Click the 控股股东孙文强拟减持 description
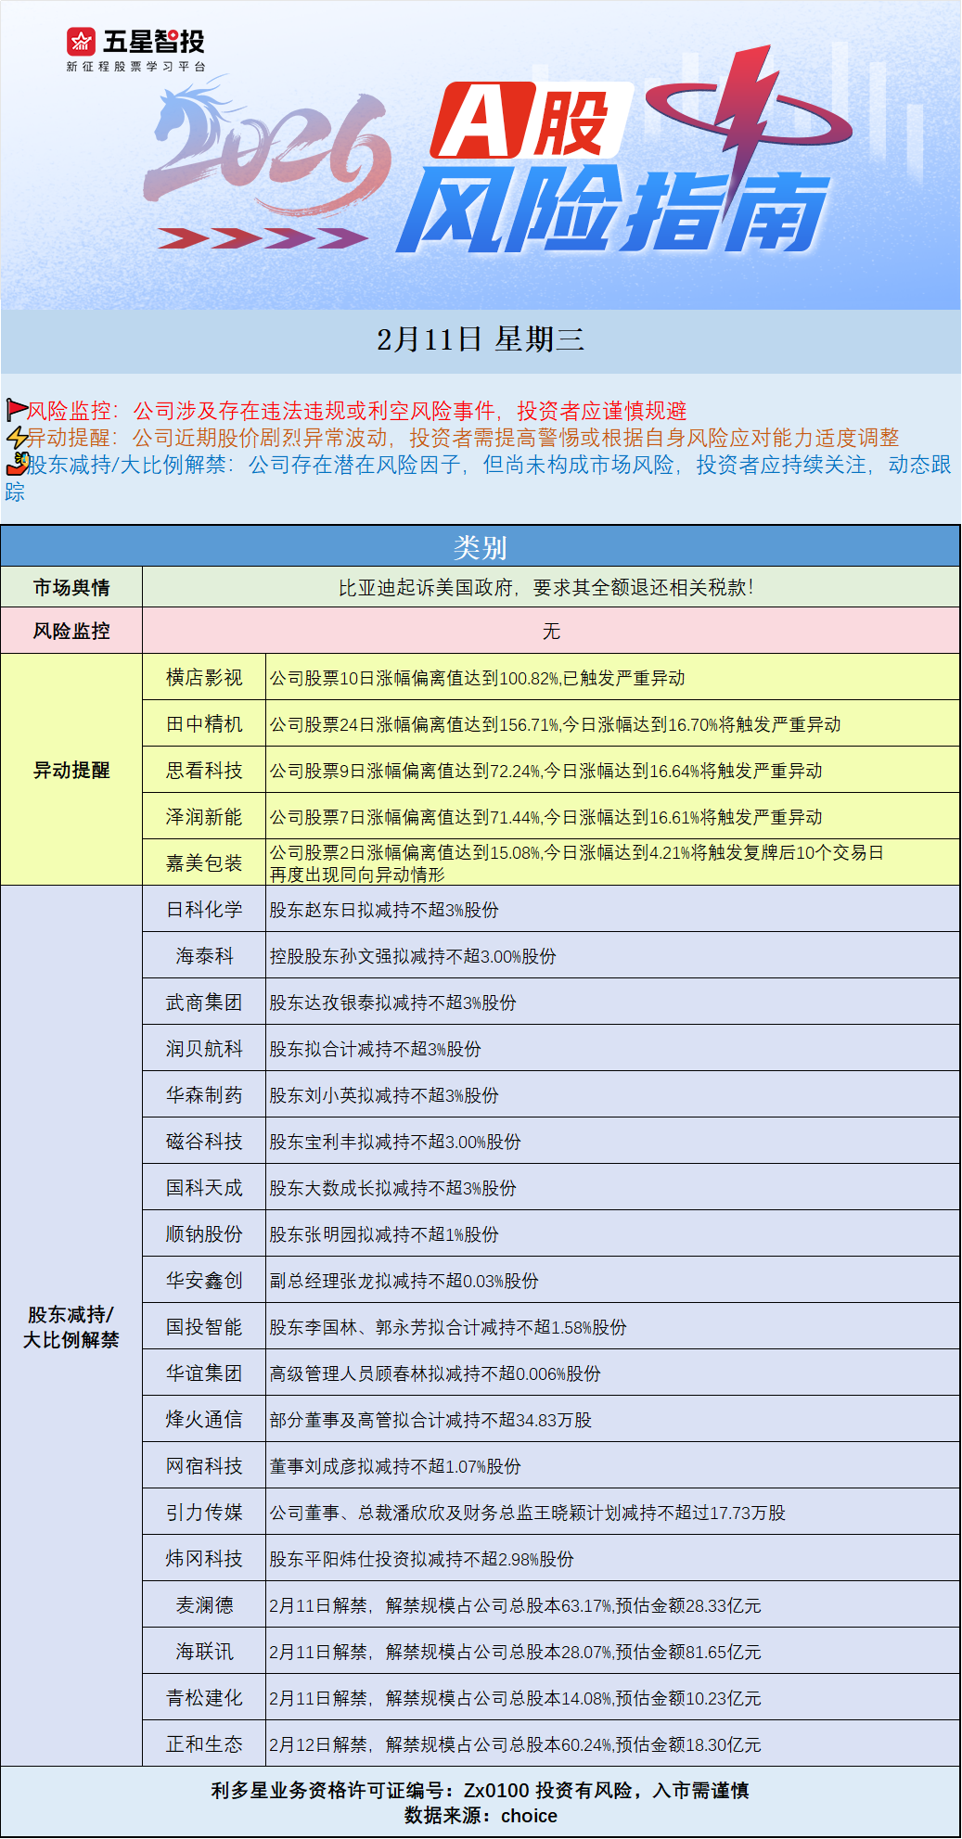The height and width of the screenshot is (1839, 962). point(413,956)
